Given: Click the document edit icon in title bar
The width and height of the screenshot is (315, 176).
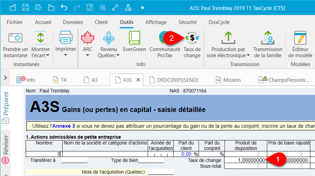Looking at the screenshot, I should tap(90, 8).
